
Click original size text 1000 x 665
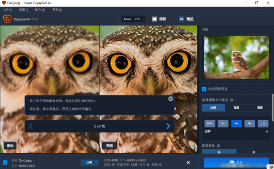tap(26, 166)
